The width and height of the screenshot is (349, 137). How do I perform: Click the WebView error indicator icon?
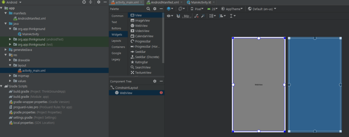point(161,93)
